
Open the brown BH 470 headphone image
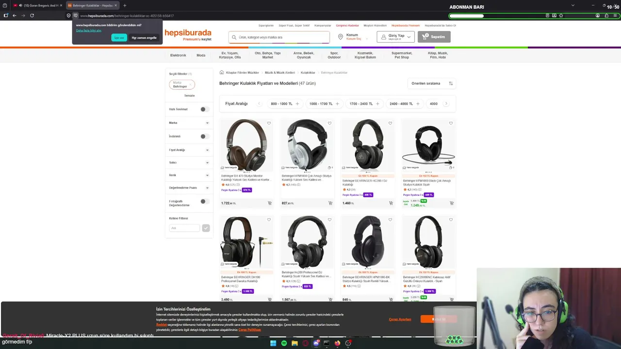point(246,144)
